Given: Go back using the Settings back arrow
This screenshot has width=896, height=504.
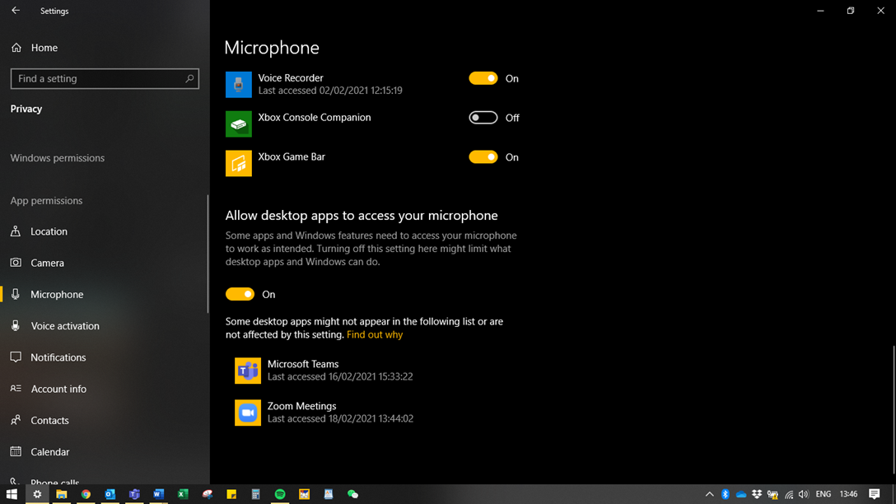Looking at the screenshot, I should tap(16, 11).
